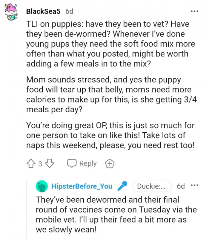Viewport: 209px width, 239px height.
Task: Reply to BlackSea5's comment
Action: pos(82,163)
